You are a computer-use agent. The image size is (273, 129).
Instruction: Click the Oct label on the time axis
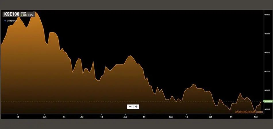tap(210, 117)
